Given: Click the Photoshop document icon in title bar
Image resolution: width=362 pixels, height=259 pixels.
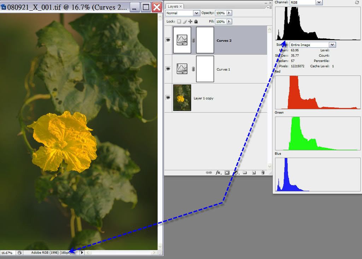Looking at the screenshot, I should [4, 7].
